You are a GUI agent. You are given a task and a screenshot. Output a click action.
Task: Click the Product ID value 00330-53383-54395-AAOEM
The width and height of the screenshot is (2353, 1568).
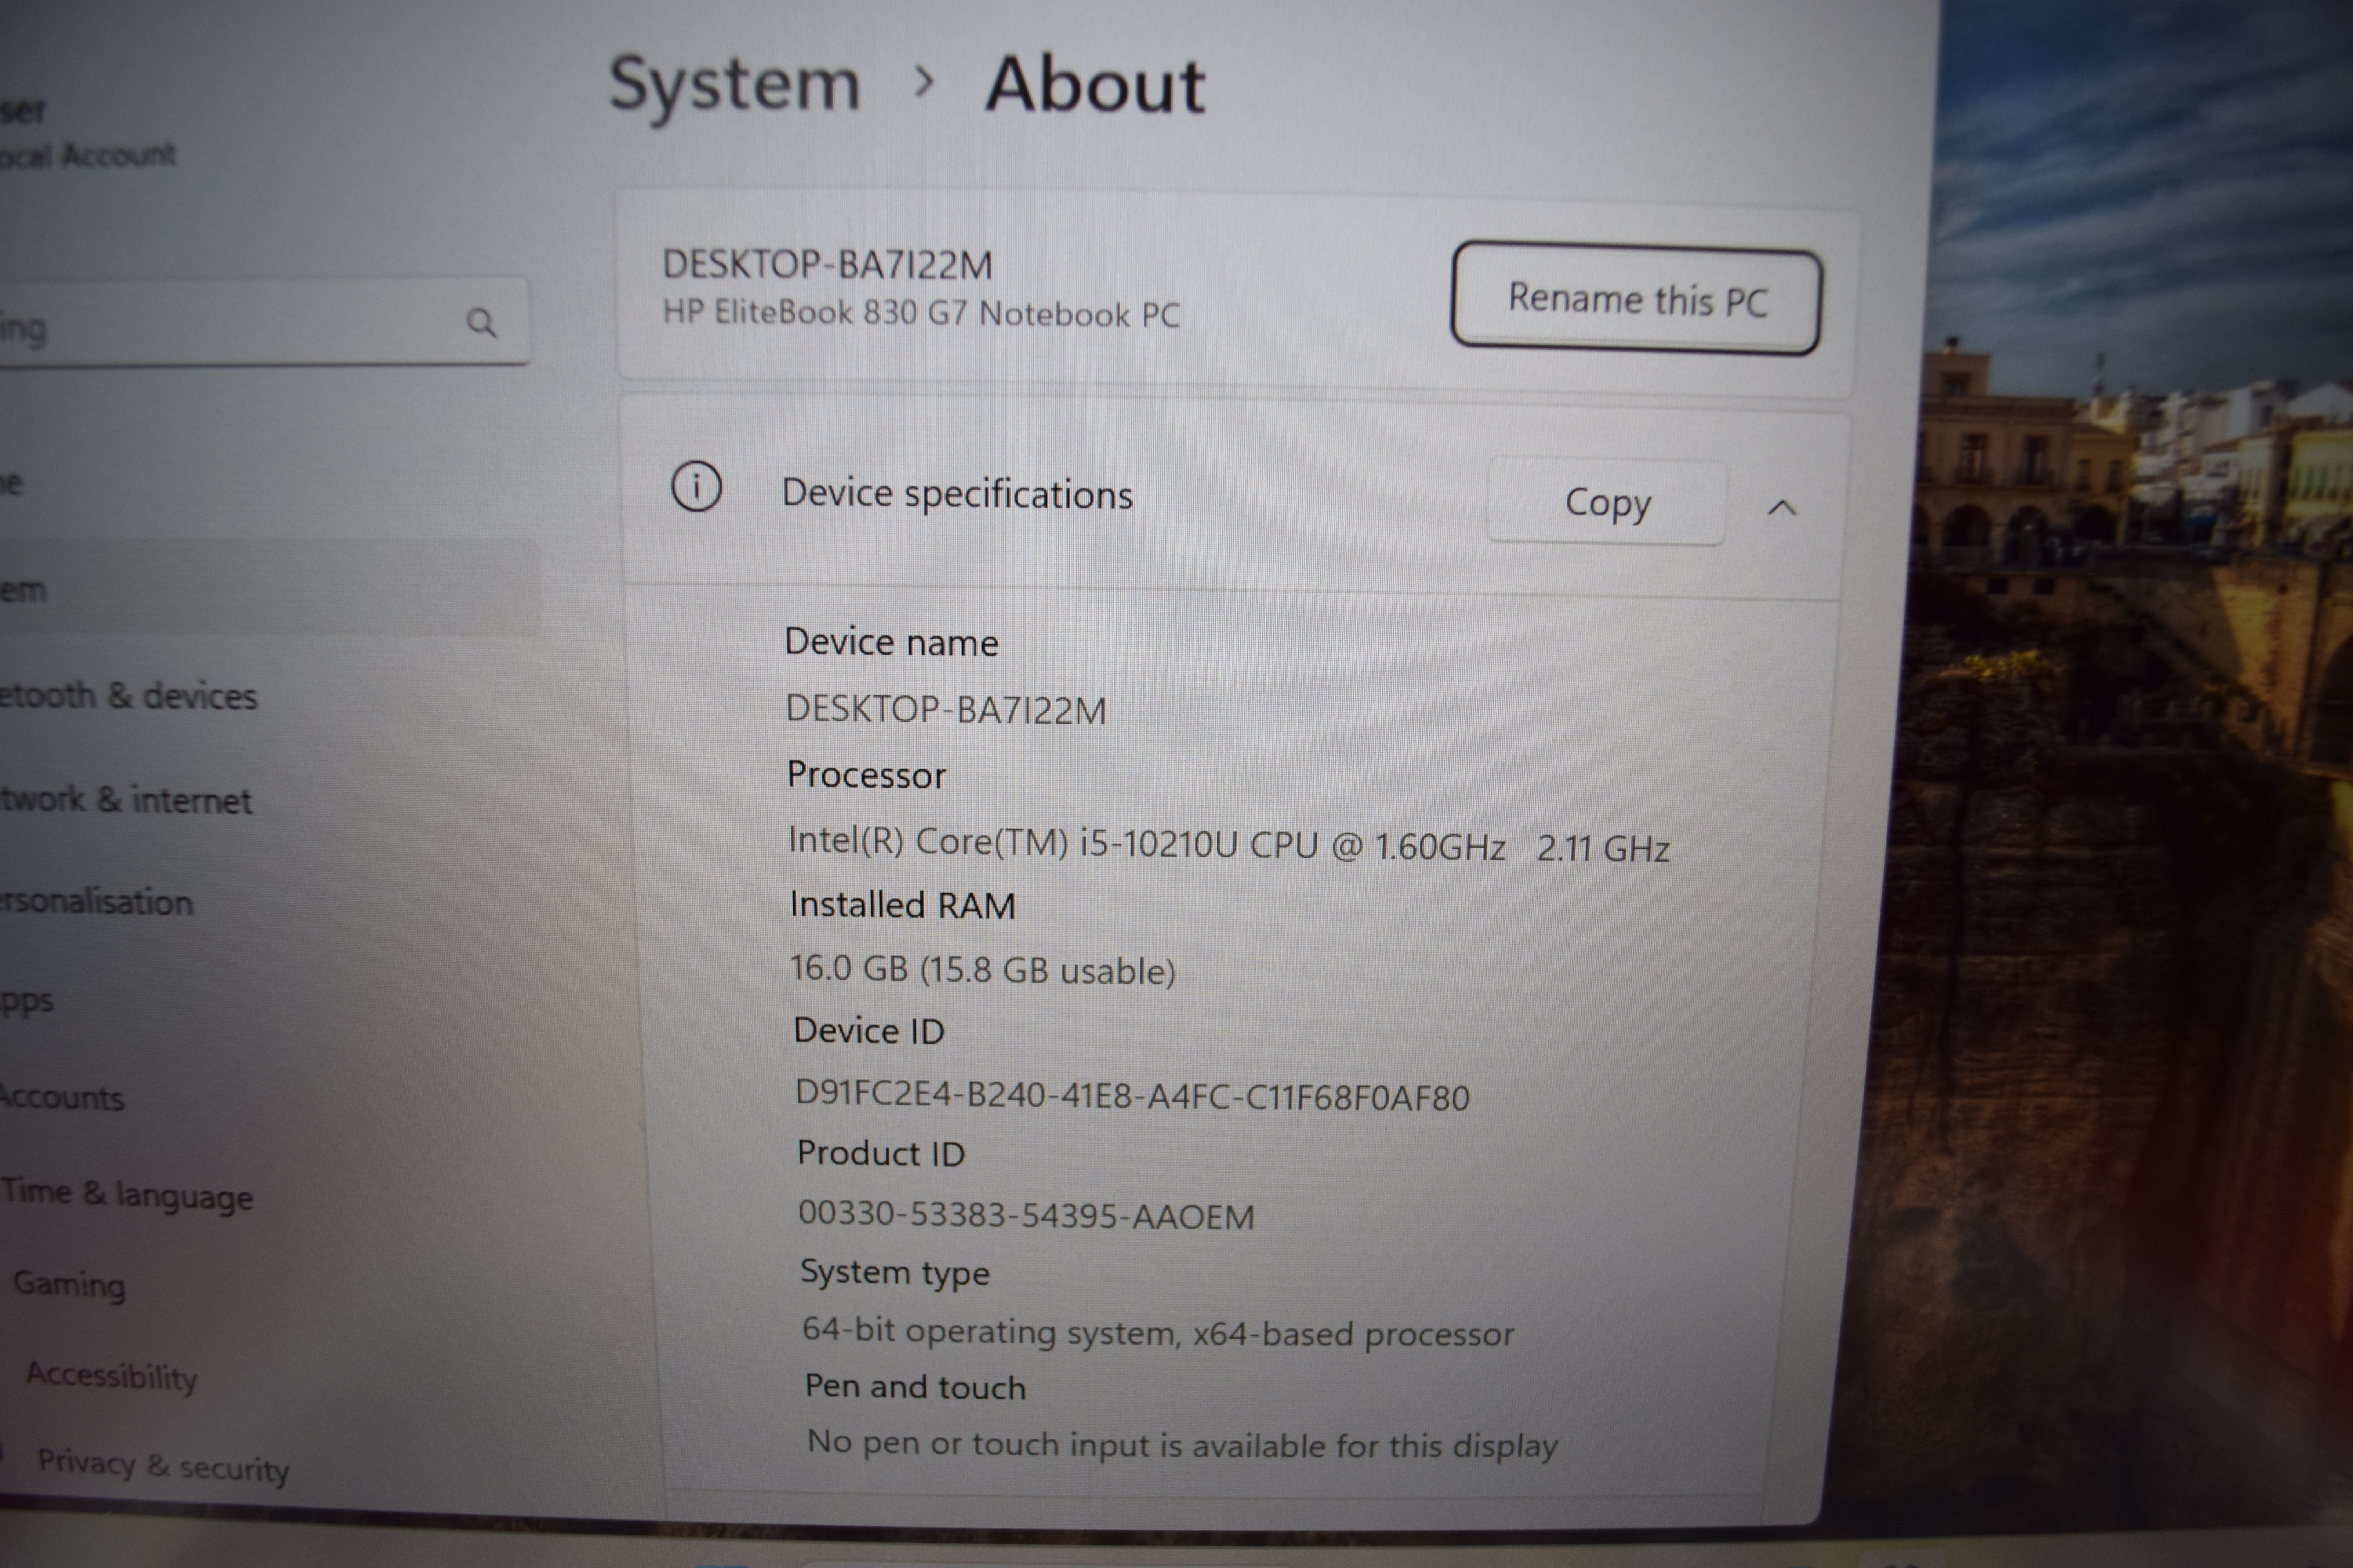point(1026,1215)
